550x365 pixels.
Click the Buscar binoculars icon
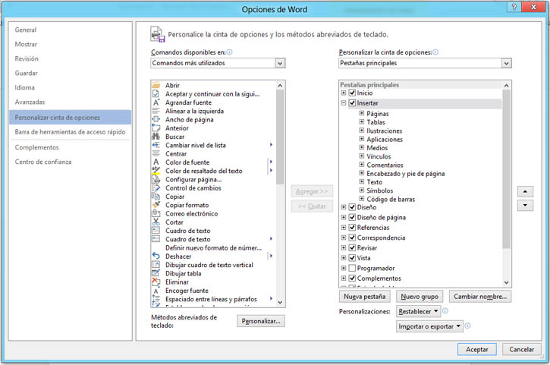[156, 137]
